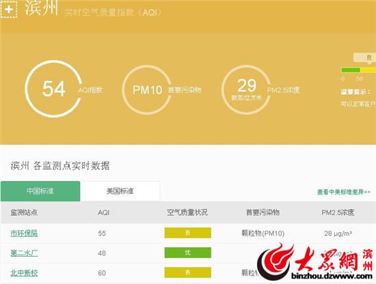Open the 查看中美标准差异 link

point(344,192)
